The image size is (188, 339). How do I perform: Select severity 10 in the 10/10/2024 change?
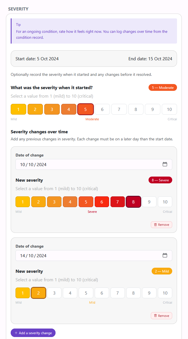pyautogui.click(x=165, y=202)
